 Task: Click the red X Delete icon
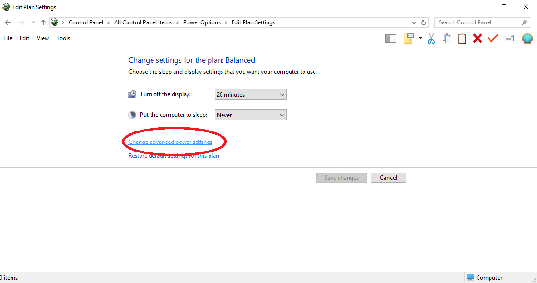pos(478,38)
